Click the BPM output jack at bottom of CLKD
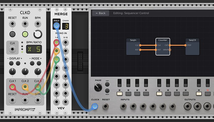 coord(38,100)
